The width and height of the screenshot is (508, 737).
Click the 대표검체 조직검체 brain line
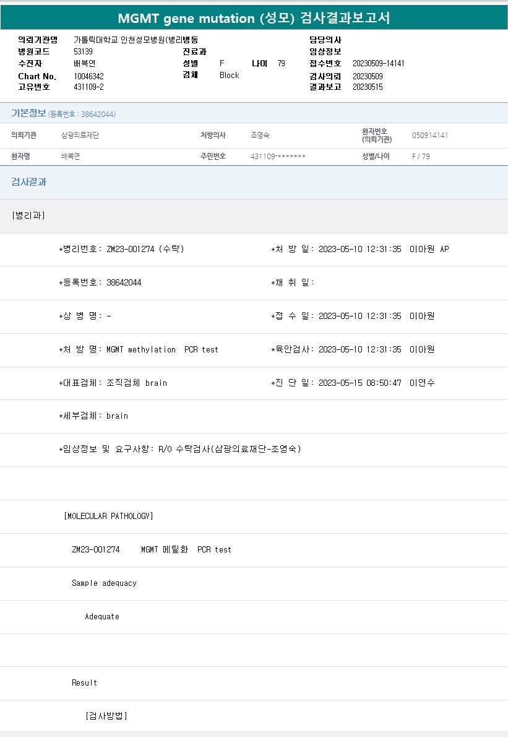(113, 383)
